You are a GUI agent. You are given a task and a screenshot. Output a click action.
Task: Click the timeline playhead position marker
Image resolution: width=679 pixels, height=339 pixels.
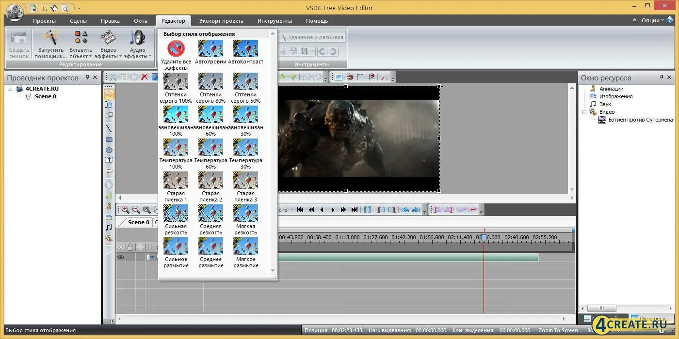point(484,238)
